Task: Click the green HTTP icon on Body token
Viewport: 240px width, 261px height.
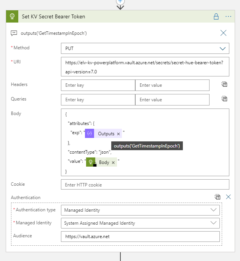Action: point(91,162)
